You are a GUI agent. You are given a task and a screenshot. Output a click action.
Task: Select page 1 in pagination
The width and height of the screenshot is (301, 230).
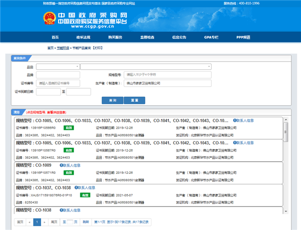tap(37, 222)
